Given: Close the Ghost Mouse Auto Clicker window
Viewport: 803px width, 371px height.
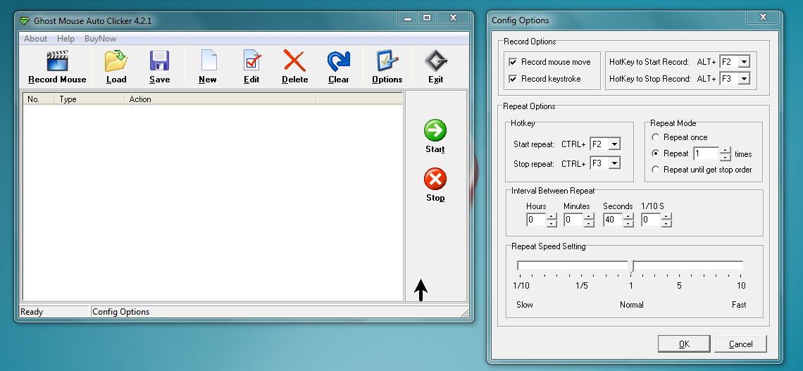Looking at the screenshot, I should pos(453,18).
